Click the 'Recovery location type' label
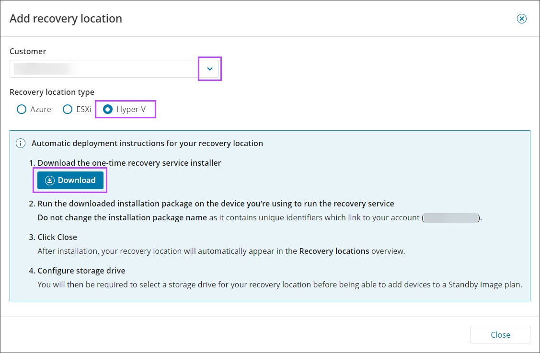 point(52,92)
